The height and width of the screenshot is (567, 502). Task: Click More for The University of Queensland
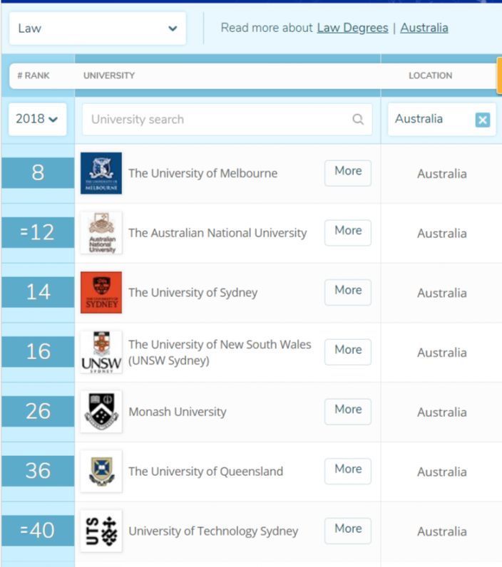(x=348, y=472)
